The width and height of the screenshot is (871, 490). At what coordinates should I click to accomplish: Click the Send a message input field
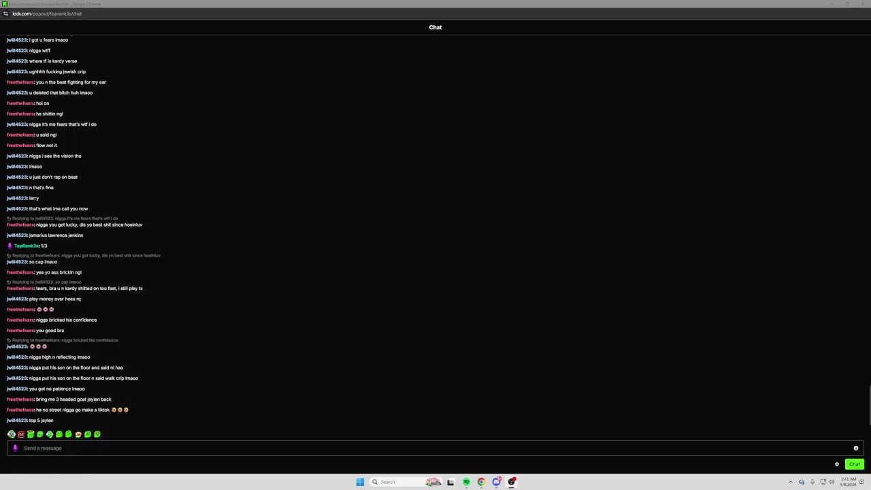[435, 448]
